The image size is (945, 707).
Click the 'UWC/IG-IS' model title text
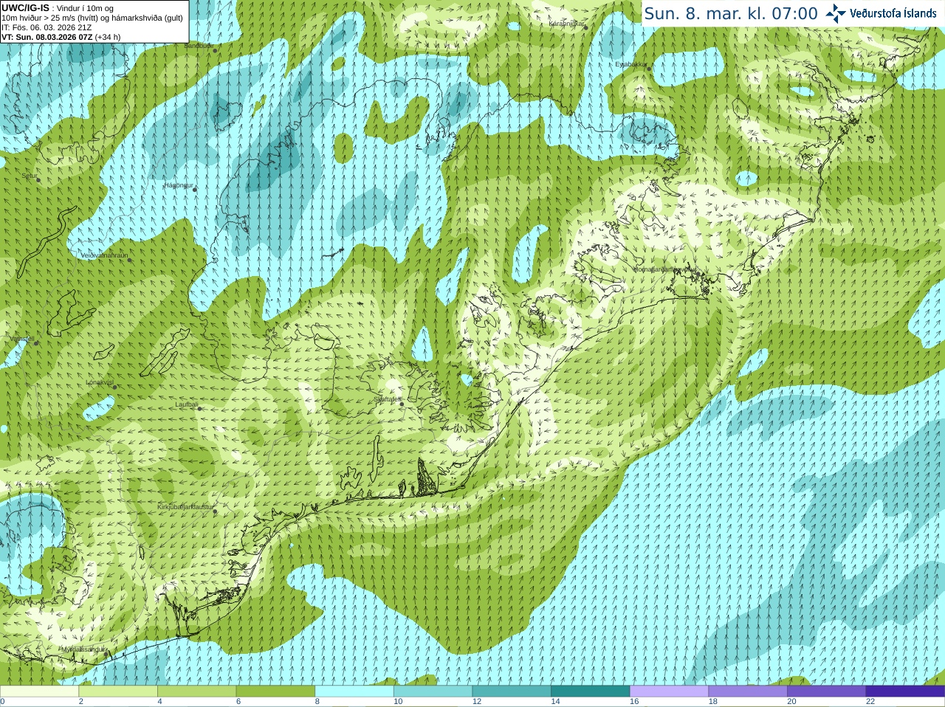[25, 8]
